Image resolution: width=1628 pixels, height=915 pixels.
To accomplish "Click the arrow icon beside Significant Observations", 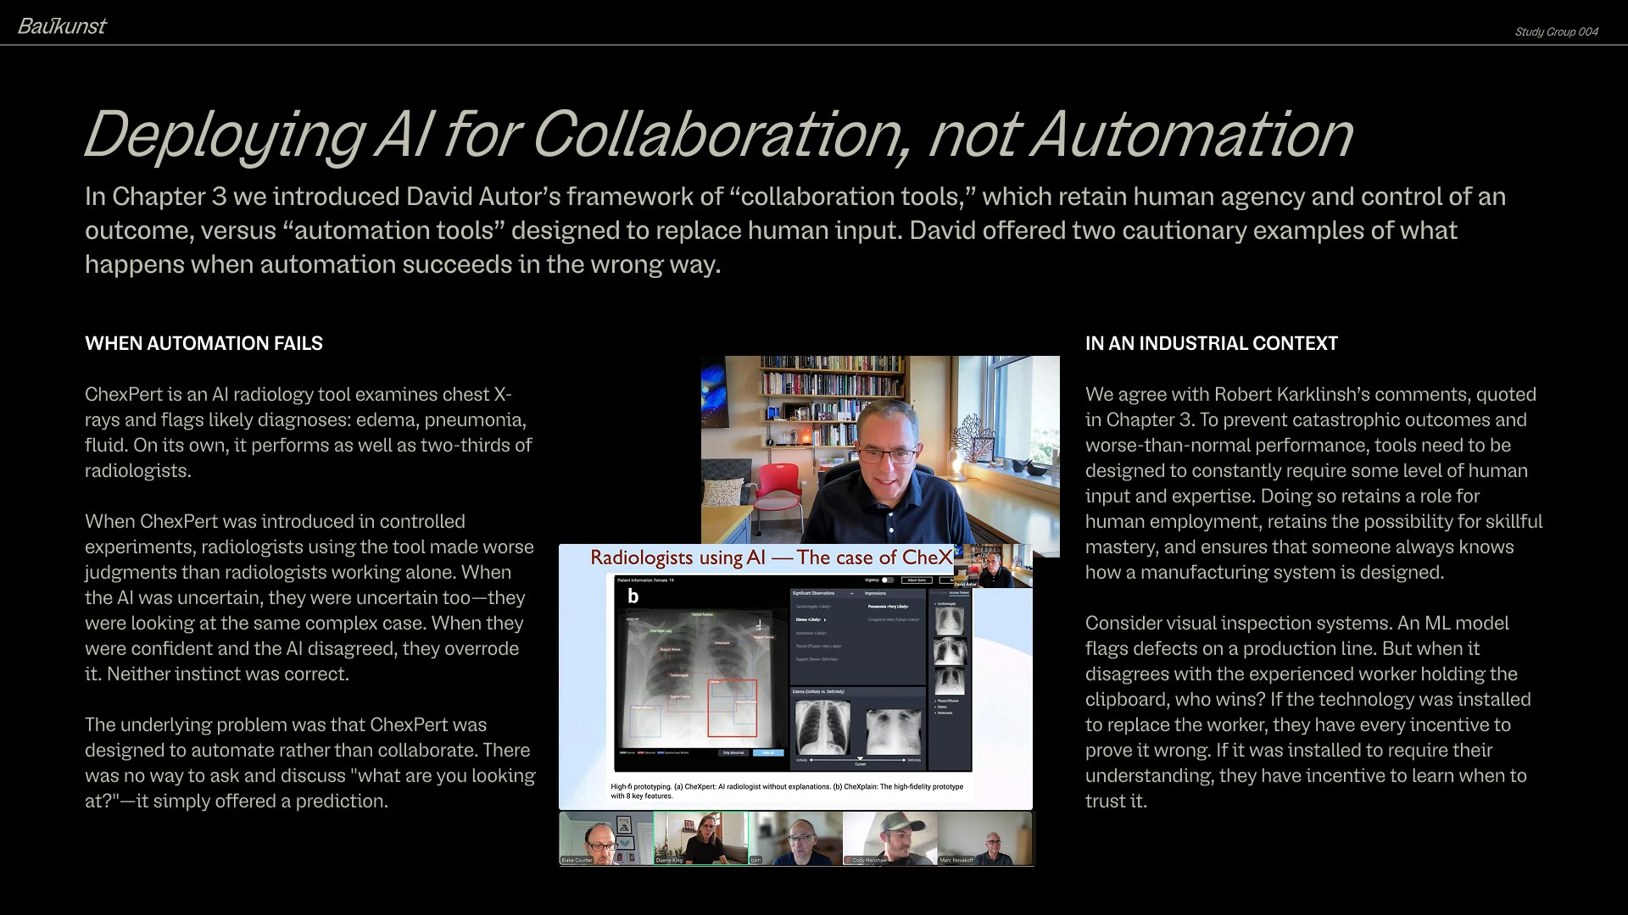I will (851, 593).
